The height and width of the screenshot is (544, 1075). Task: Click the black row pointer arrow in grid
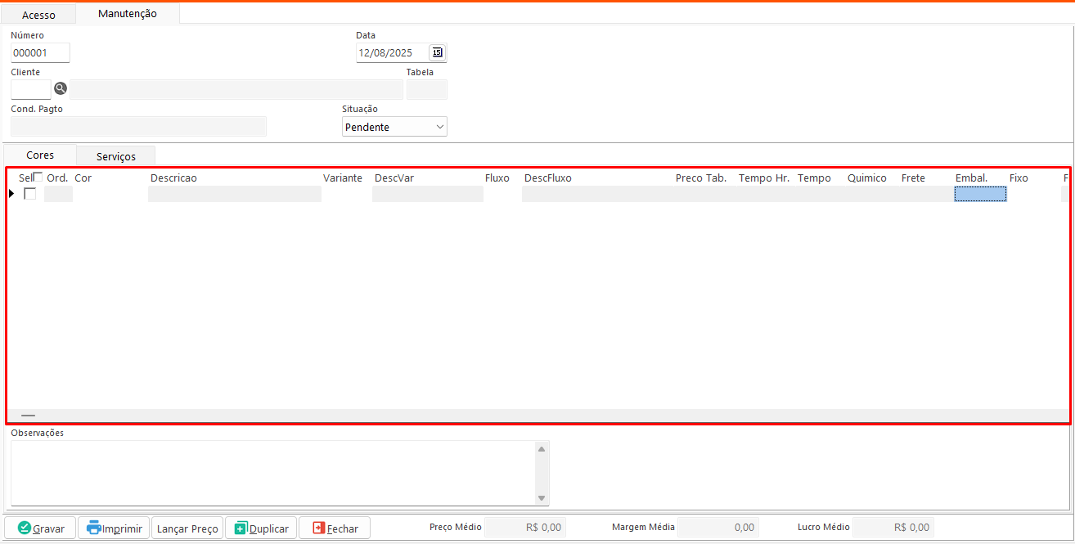(11, 194)
